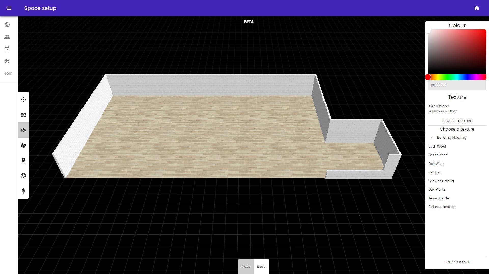The width and height of the screenshot is (489, 274).
Task: Click the hue slider red handle
Action: point(428,77)
